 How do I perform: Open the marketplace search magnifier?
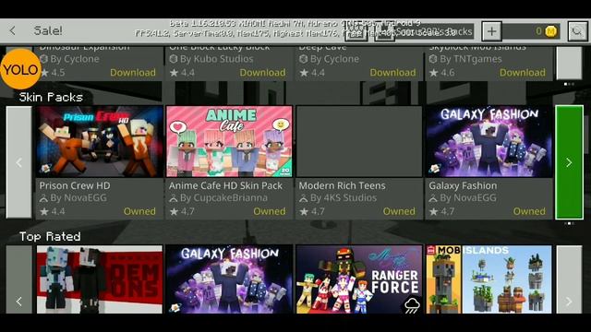pyautogui.click(x=577, y=31)
